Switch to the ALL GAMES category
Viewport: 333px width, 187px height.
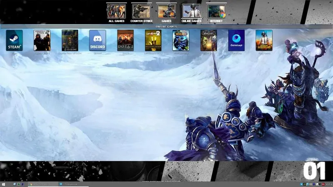[x=117, y=13]
